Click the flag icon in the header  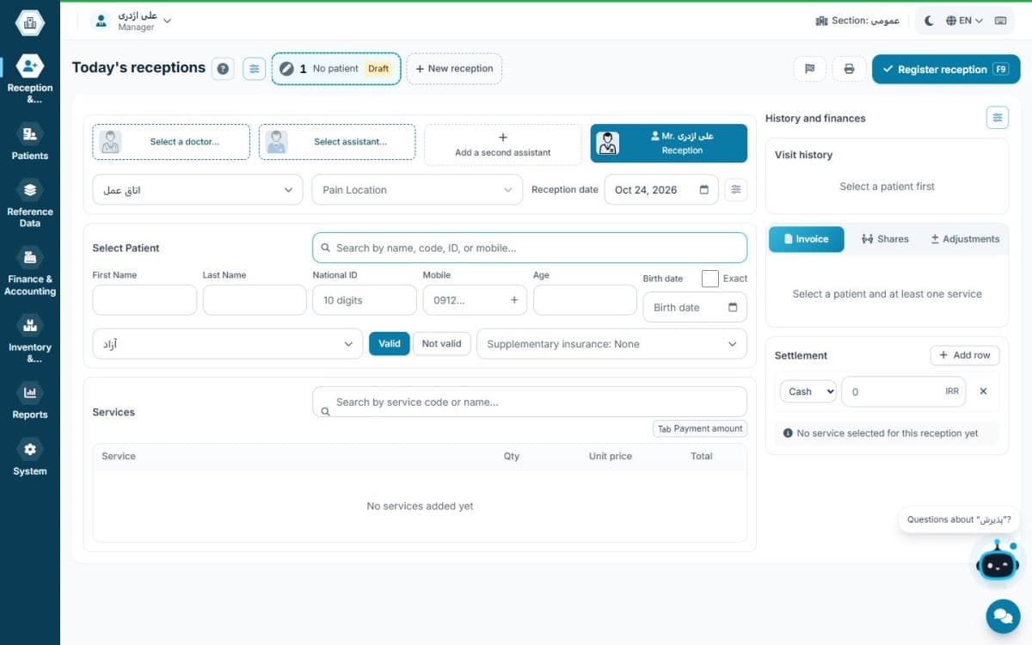point(809,69)
